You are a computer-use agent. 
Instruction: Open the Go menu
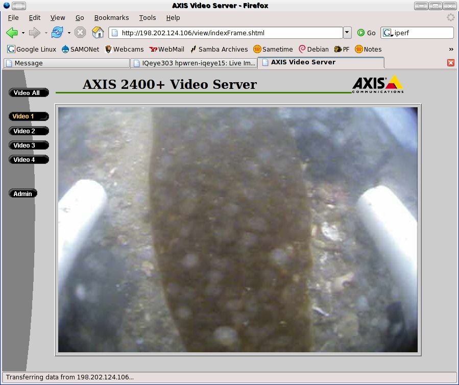pos(80,17)
